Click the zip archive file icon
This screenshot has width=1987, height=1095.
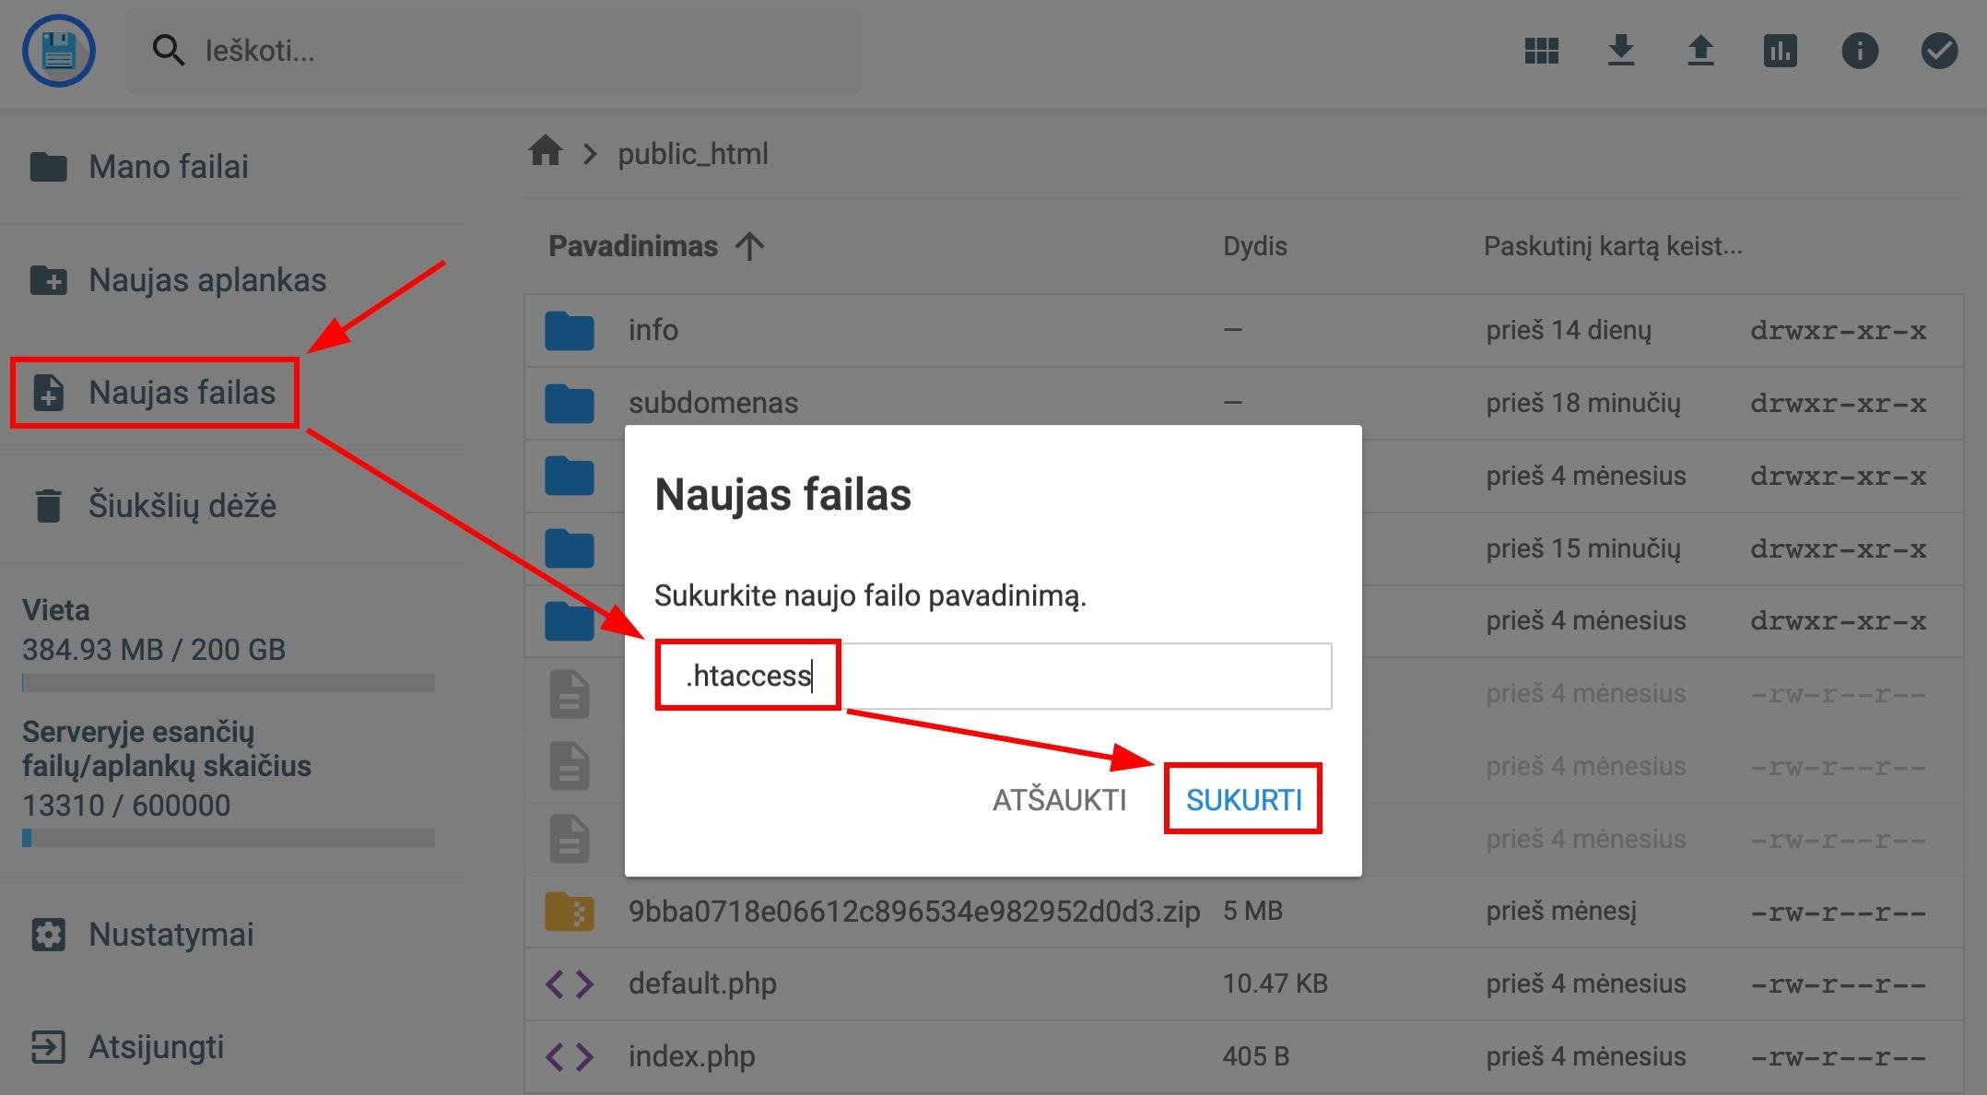pyautogui.click(x=569, y=912)
